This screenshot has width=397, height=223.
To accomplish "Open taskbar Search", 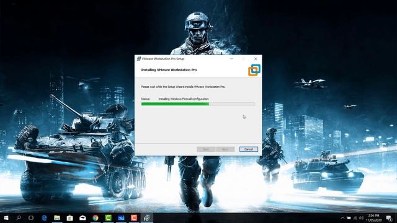I will pos(19,217).
